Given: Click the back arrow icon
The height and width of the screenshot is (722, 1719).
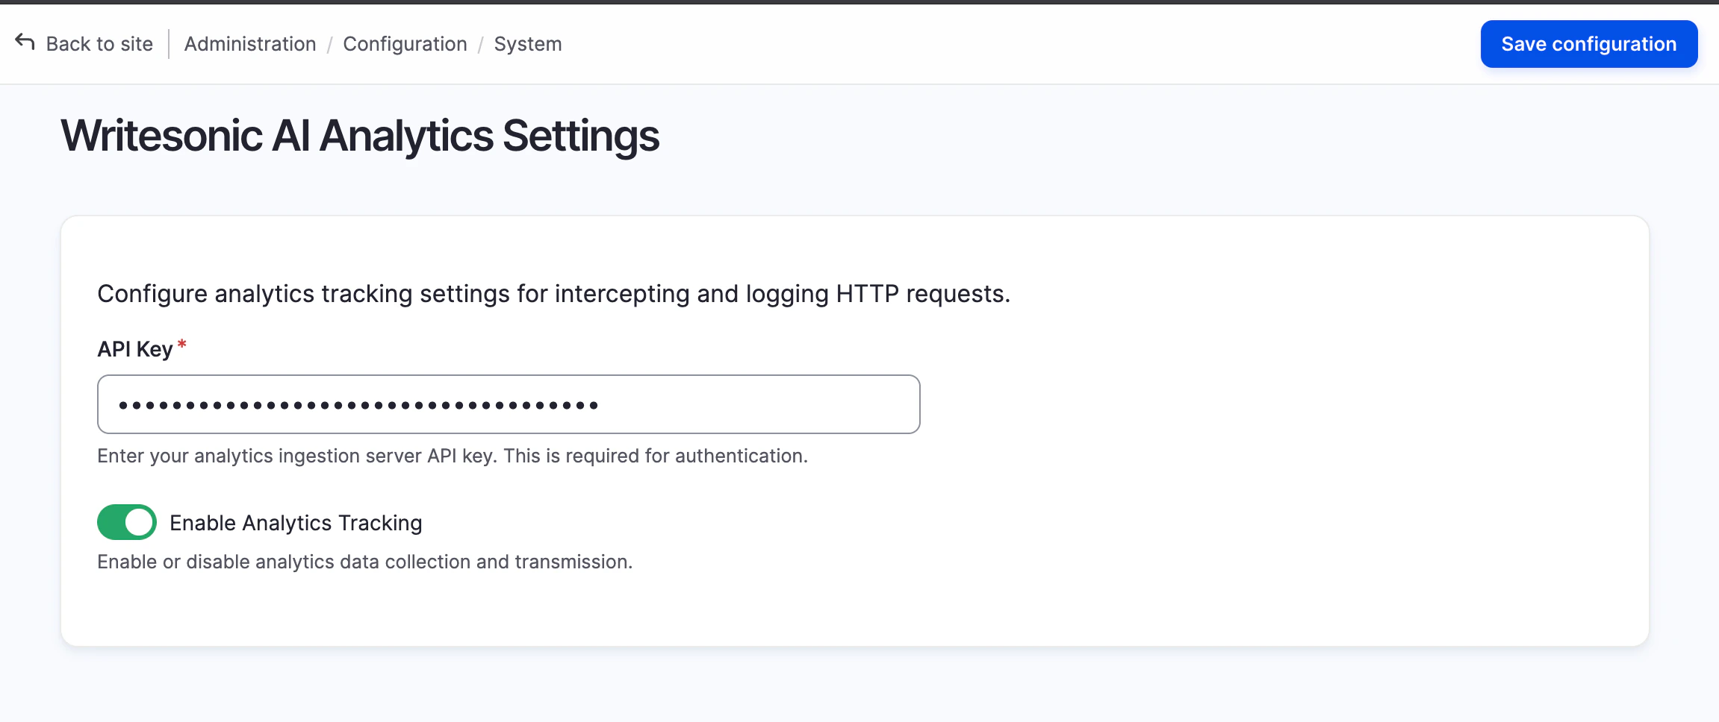Looking at the screenshot, I should [25, 43].
